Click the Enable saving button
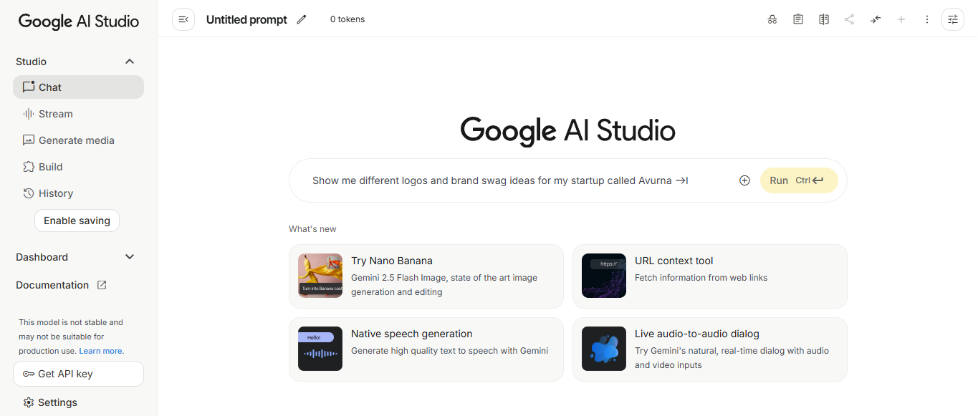978x416 pixels. coord(77,221)
